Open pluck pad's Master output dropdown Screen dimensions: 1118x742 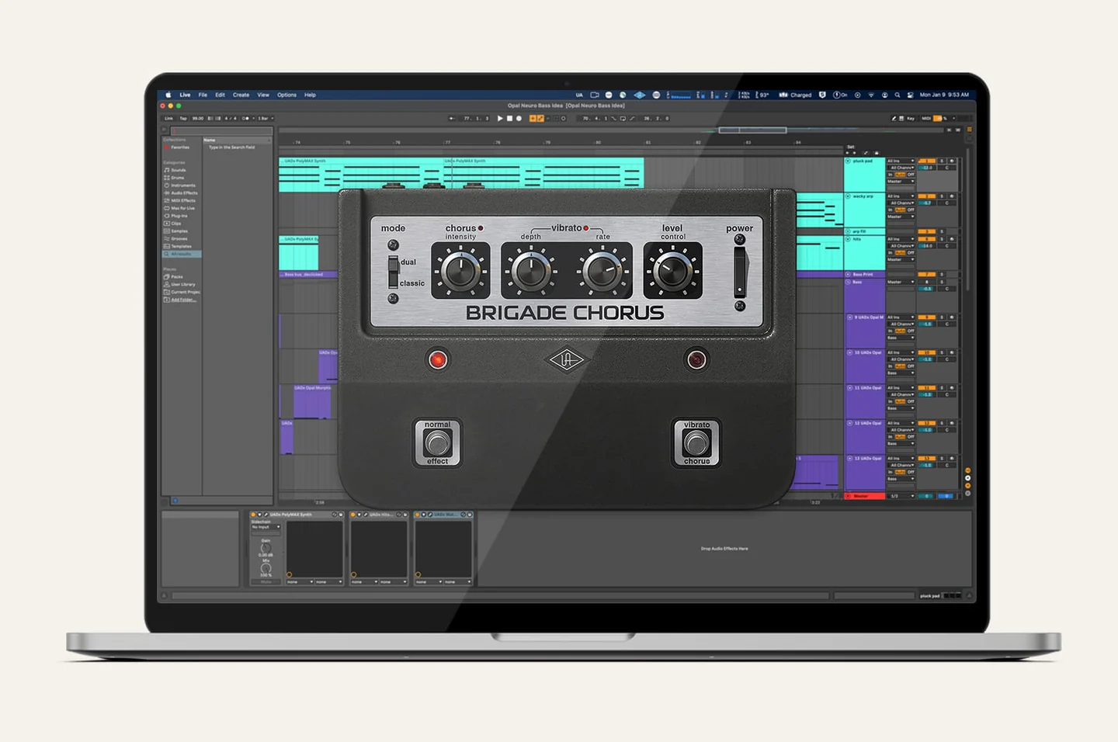tap(901, 182)
